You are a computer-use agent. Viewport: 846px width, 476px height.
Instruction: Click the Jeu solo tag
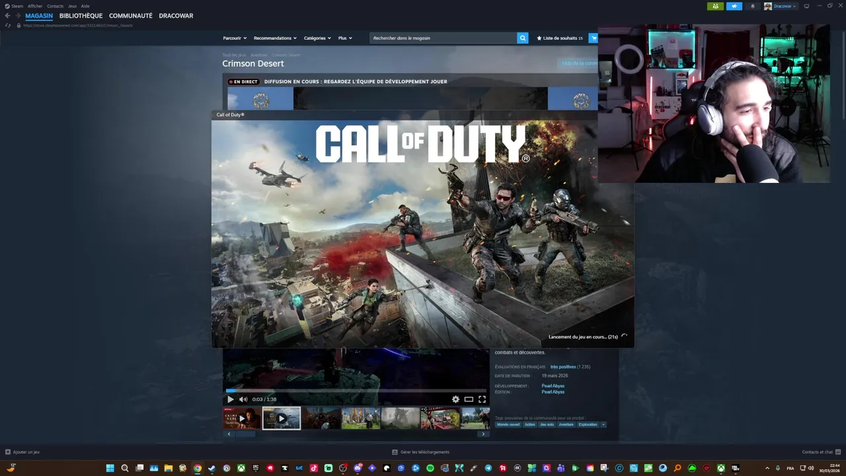[547, 424]
